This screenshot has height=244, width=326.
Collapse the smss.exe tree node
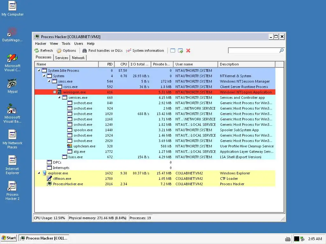[x=49, y=81]
